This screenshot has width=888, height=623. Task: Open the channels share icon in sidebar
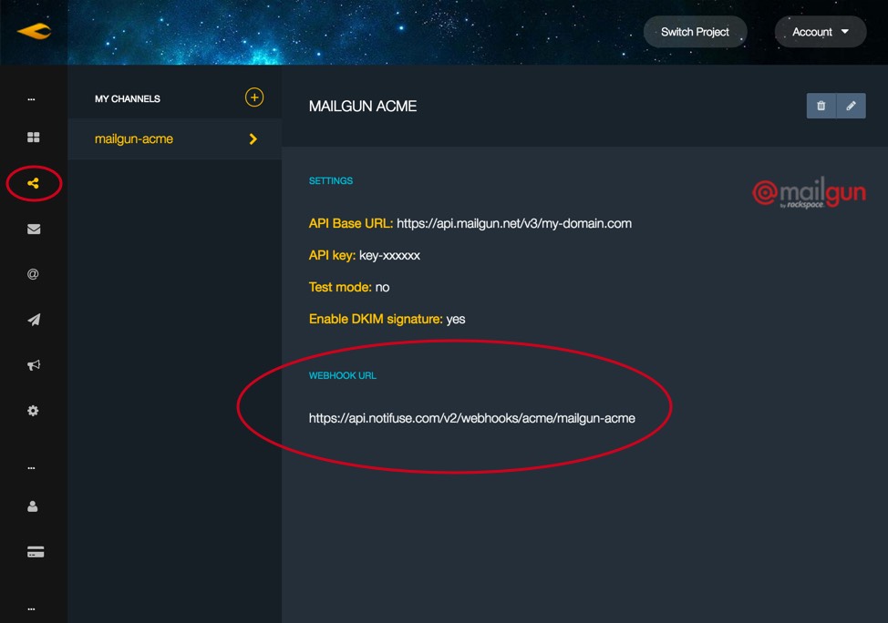(34, 183)
